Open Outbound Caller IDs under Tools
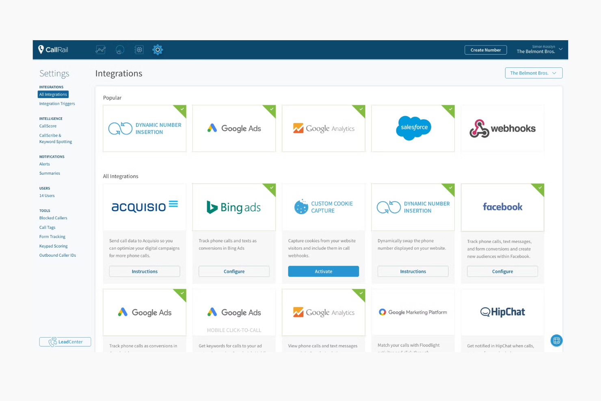This screenshot has height=401, width=601. [x=58, y=255]
